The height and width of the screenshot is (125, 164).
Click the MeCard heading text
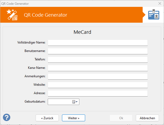point(82,32)
